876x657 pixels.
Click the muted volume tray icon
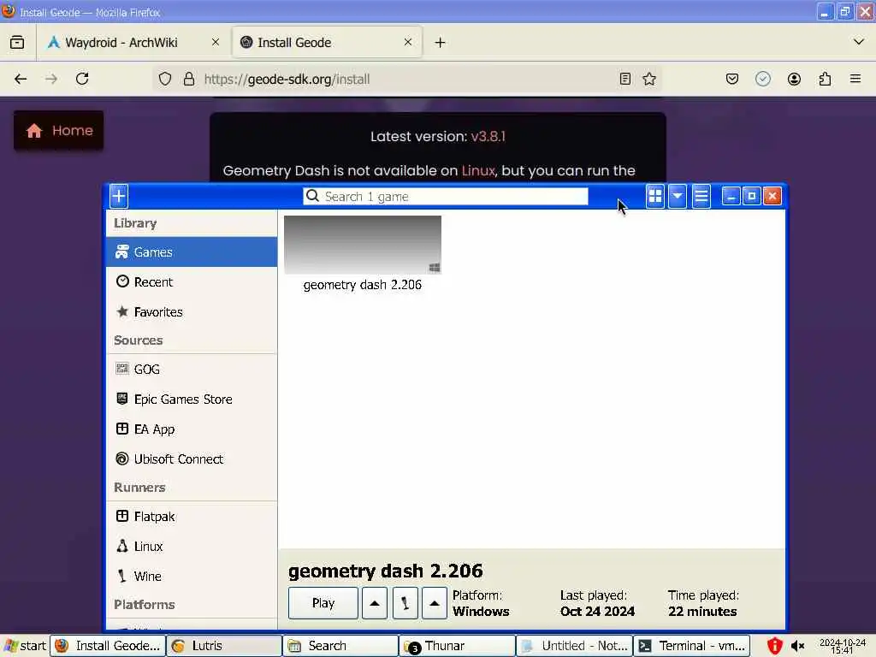[x=798, y=647]
